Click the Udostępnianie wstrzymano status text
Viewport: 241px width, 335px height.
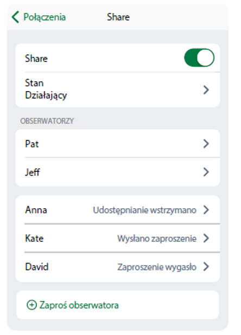(x=144, y=210)
